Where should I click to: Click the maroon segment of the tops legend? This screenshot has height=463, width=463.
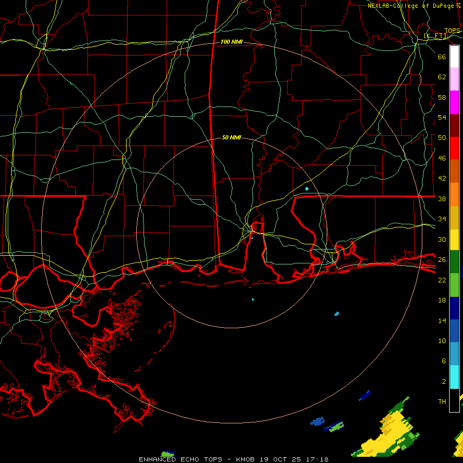pyautogui.click(x=454, y=126)
